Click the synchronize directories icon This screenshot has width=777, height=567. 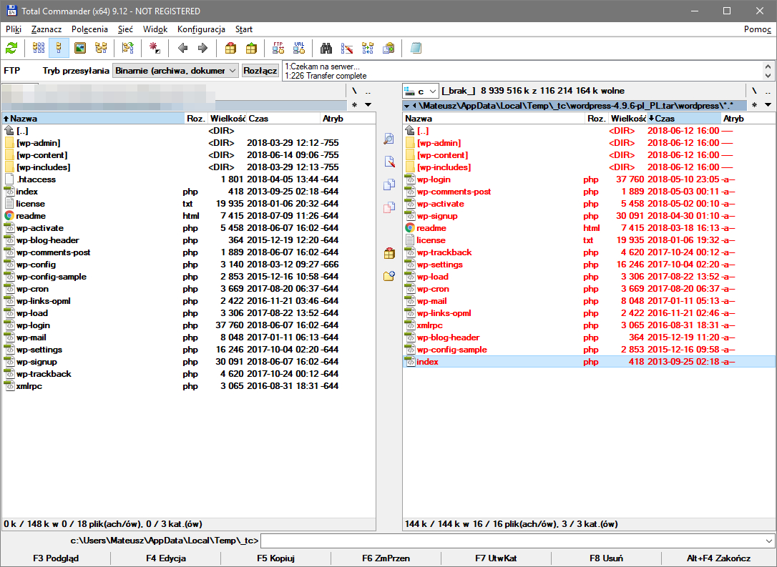pyautogui.click(x=368, y=48)
